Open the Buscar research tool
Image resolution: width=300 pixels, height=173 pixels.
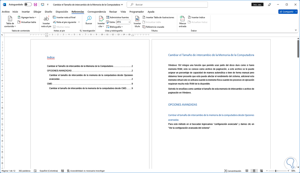89,20
